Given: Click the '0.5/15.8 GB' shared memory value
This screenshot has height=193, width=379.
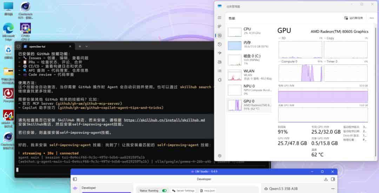Looking at the screenshot, I should 324,143.
